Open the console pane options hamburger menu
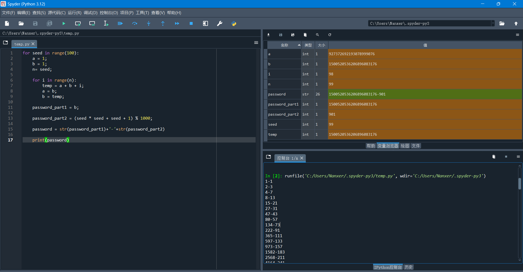This screenshot has width=523, height=272. [x=518, y=157]
